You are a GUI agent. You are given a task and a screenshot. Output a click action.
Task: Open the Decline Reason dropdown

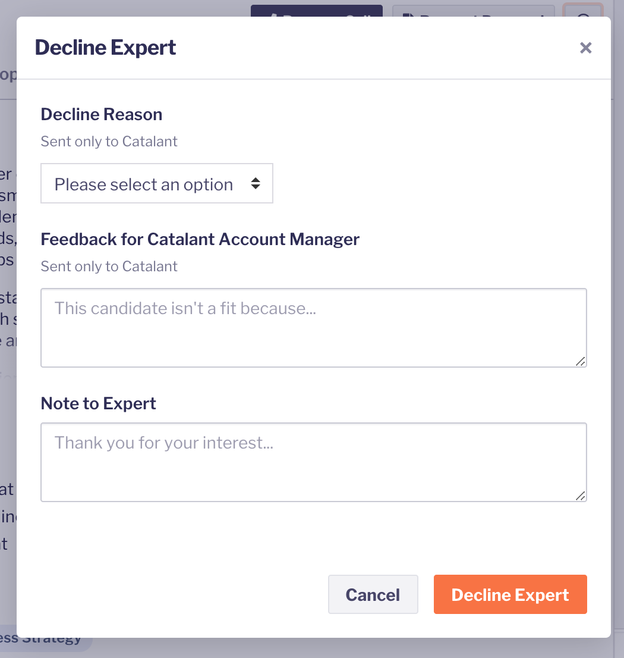tap(157, 183)
